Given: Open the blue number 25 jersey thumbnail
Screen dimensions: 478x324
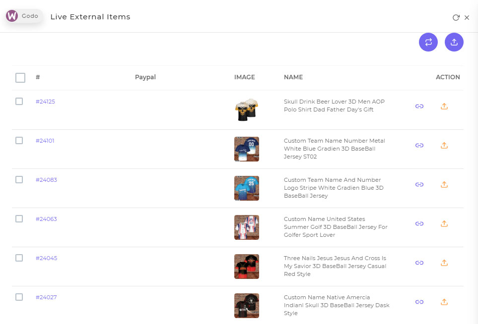Looking at the screenshot, I should click(247, 188).
